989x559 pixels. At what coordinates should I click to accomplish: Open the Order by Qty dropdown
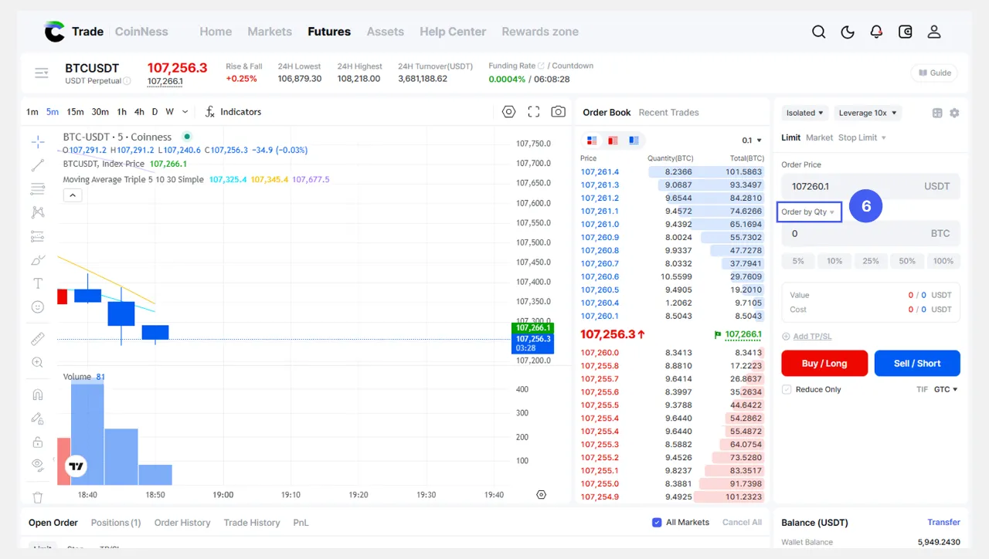(808, 212)
